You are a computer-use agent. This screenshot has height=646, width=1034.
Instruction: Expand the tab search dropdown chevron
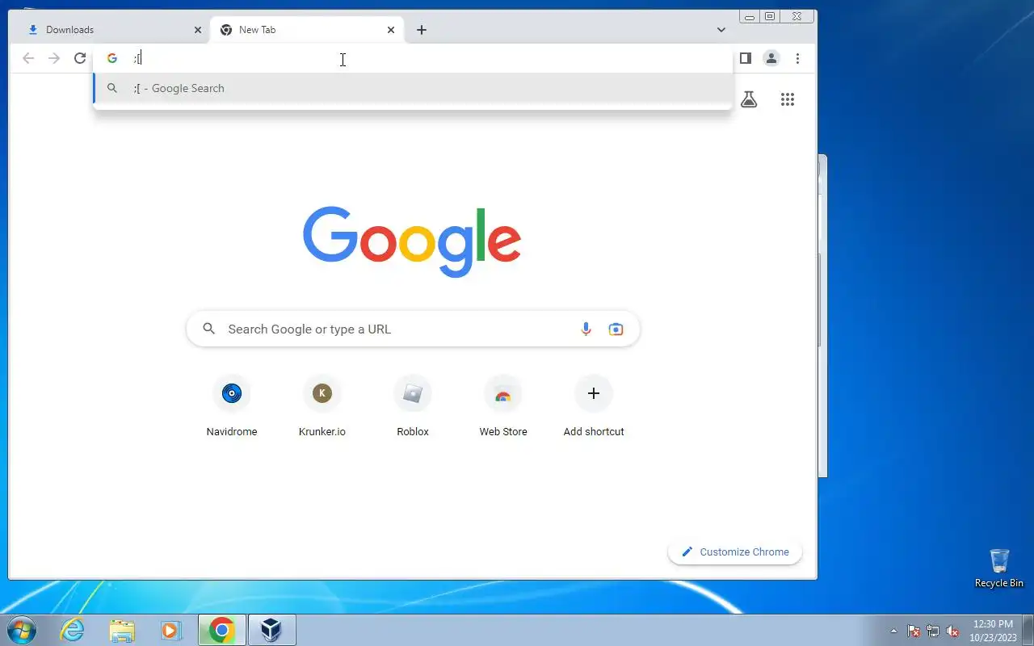tap(721, 30)
